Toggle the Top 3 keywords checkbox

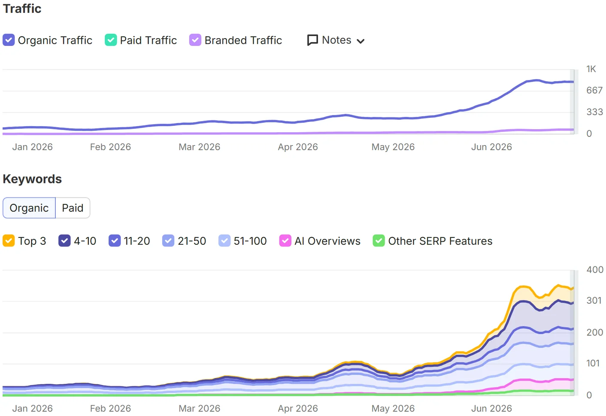[x=9, y=241]
